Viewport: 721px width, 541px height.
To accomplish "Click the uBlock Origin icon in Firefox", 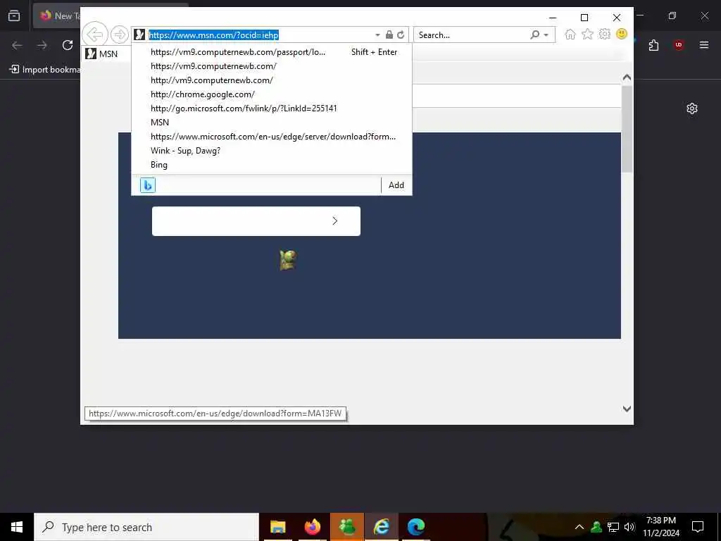I will pos(678,45).
